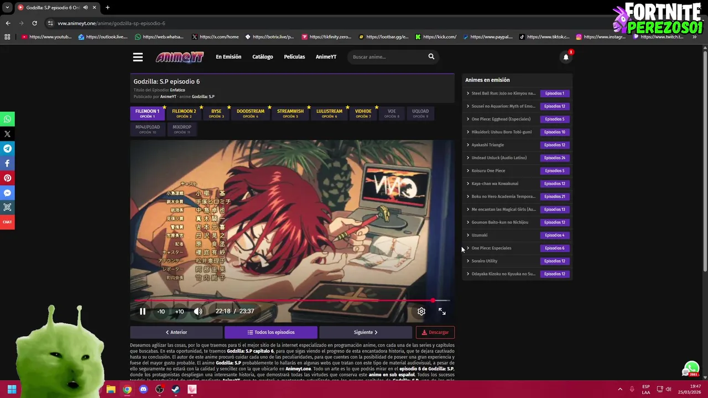This screenshot has height=398, width=708.
Task: Open the WhatsApp chat bubble at the bottom right
Action: pyautogui.click(x=691, y=369)
